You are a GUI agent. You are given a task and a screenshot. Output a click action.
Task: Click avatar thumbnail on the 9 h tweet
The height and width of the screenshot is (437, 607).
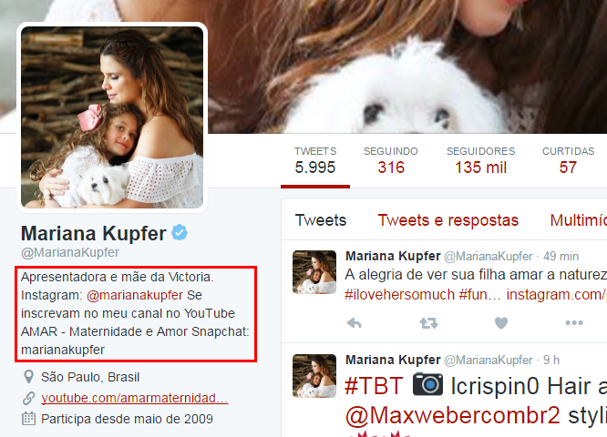pyautogui.click(x=314, y=376)
